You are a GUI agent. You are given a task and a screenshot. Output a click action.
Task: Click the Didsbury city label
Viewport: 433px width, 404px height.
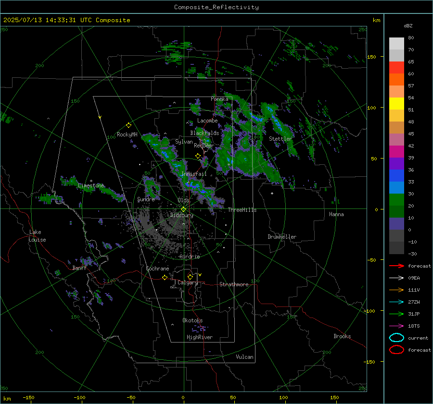point(181,215)
